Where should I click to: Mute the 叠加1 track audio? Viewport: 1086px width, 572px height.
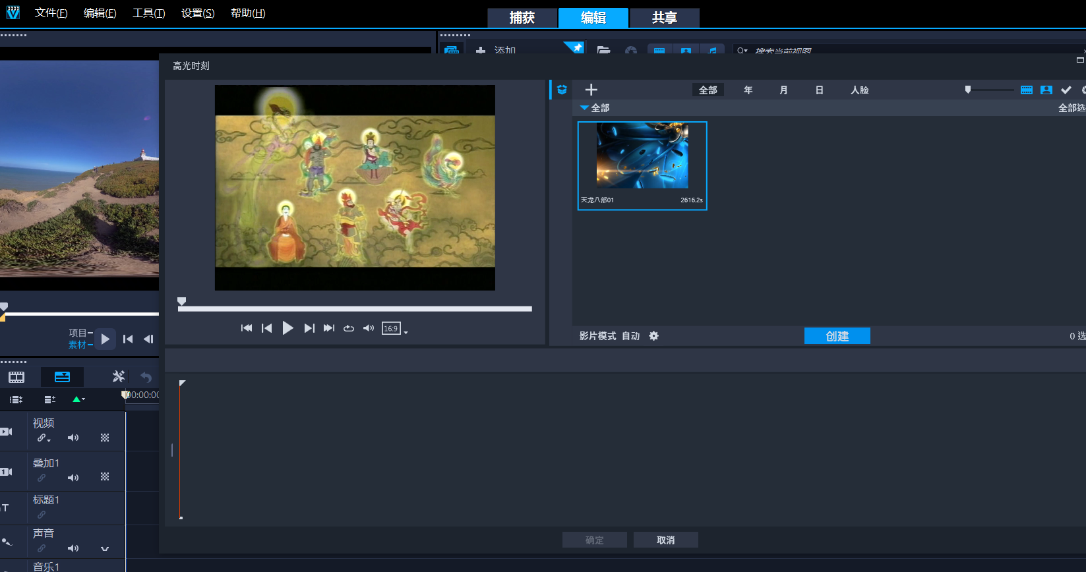[x=73, y=478]
